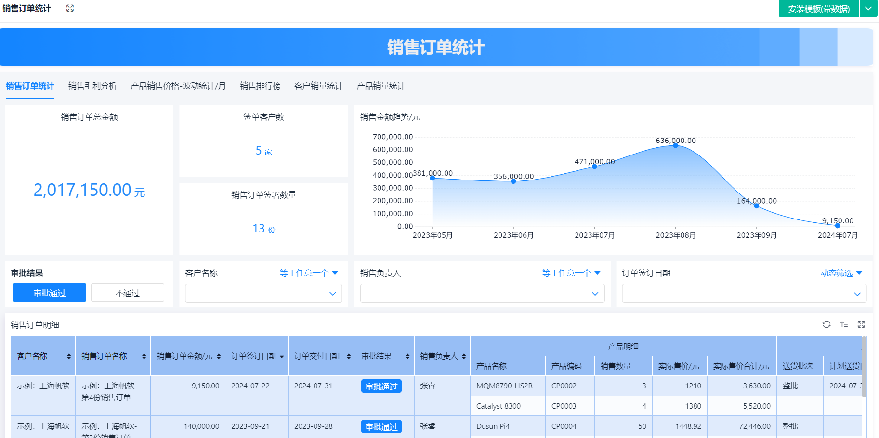Sort by 订单交付日期 column
This screenshot has height=438, width=879.
click(x=349, y=356)
